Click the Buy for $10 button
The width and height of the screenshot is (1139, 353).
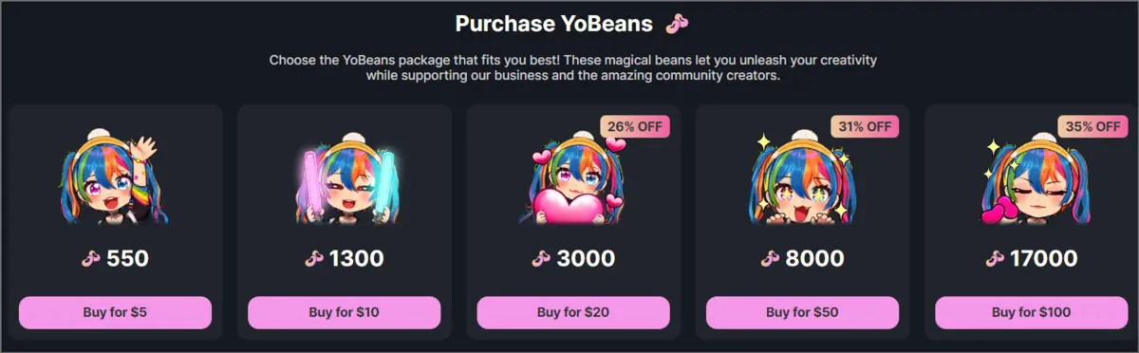(x=345, y=312)
